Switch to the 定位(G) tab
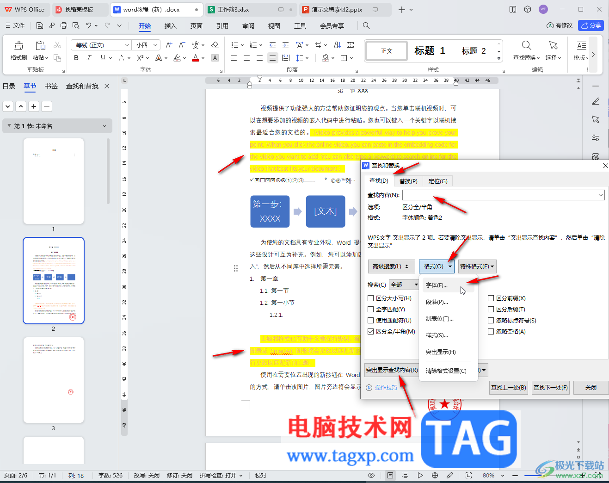The height and width of the screenshot is (483, 609). (x=437, y=181)
